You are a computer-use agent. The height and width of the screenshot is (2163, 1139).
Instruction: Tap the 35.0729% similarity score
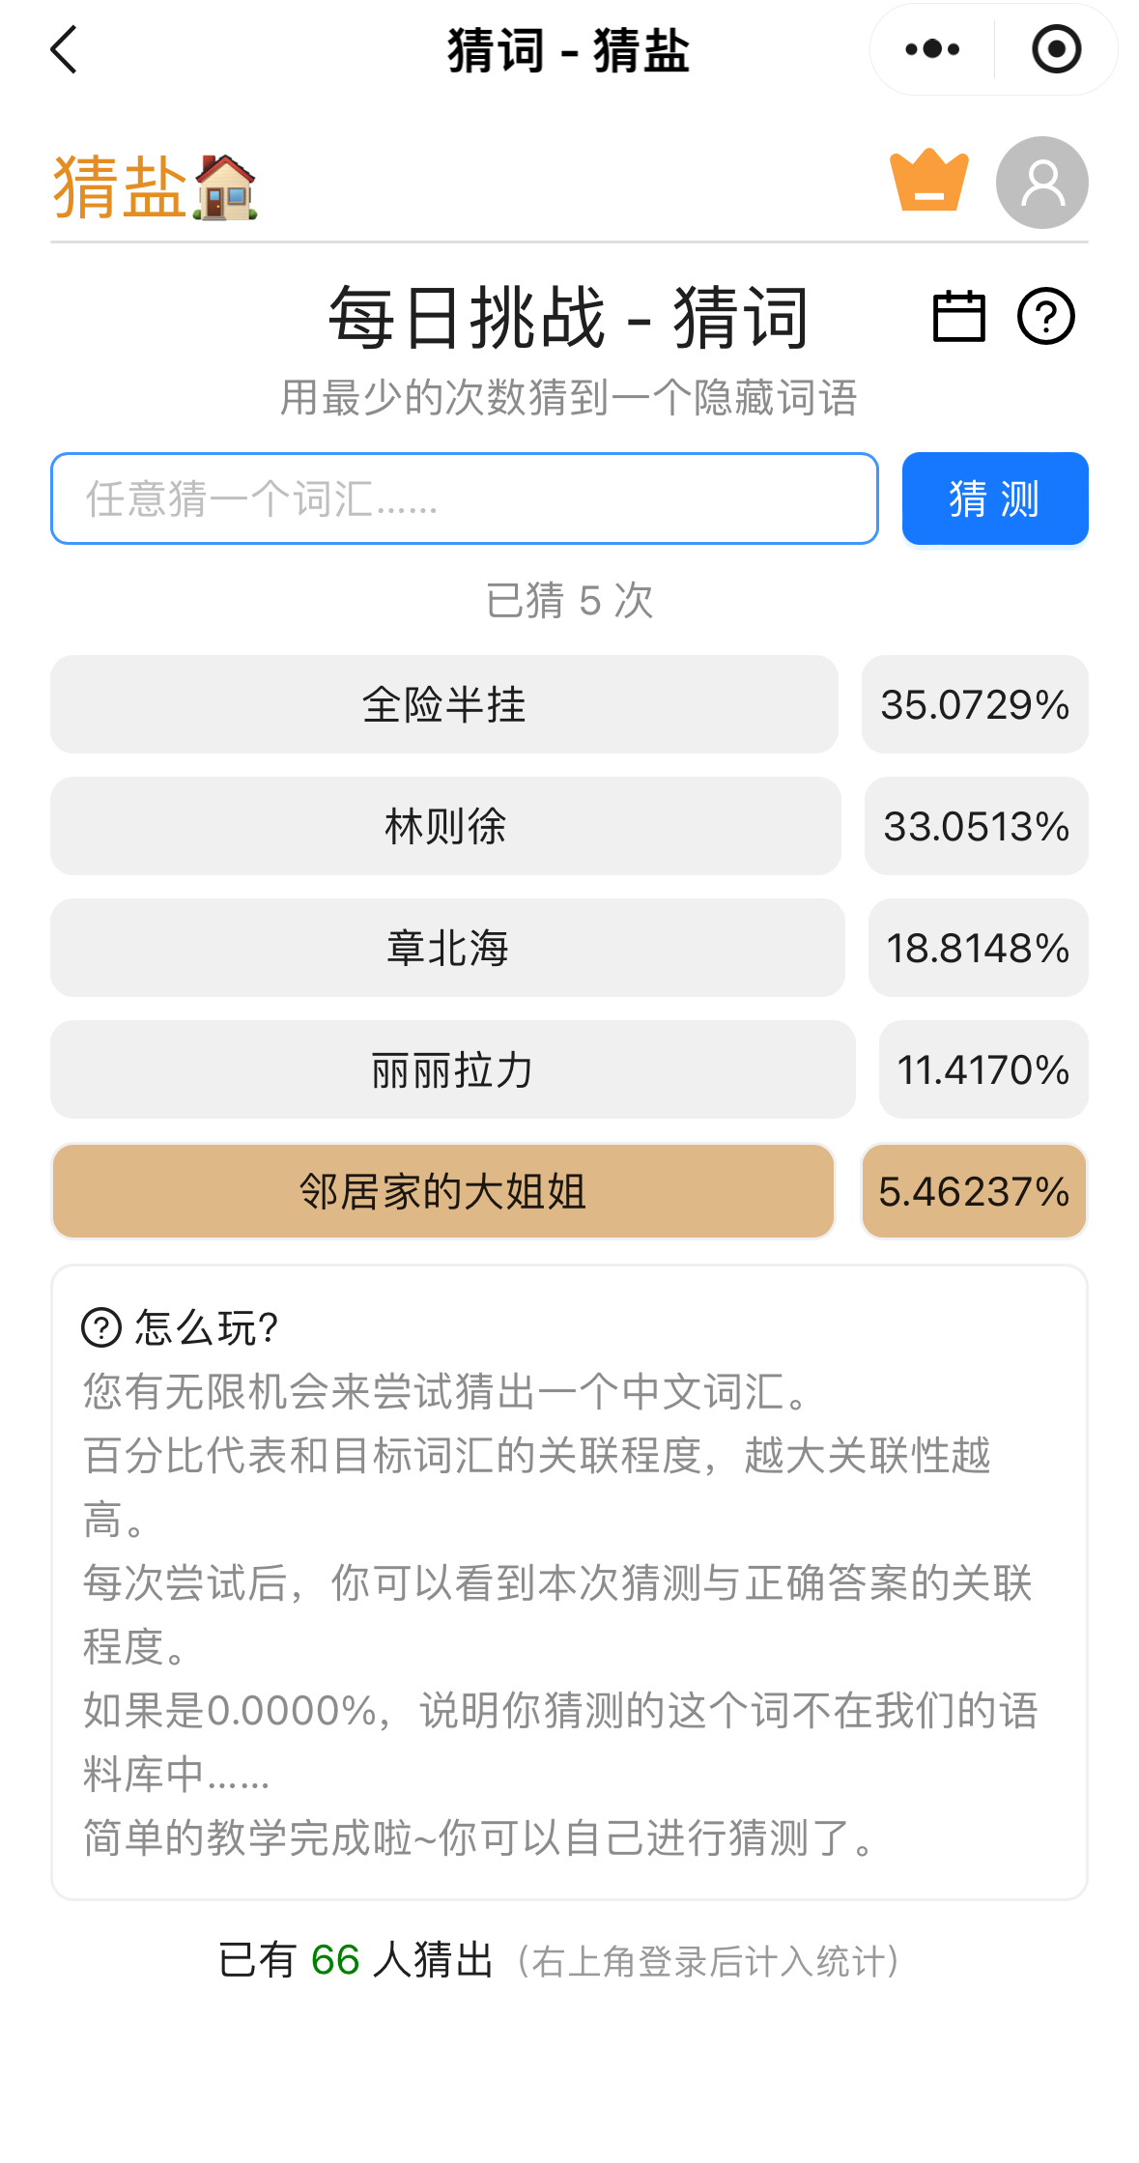pos(974,704)
